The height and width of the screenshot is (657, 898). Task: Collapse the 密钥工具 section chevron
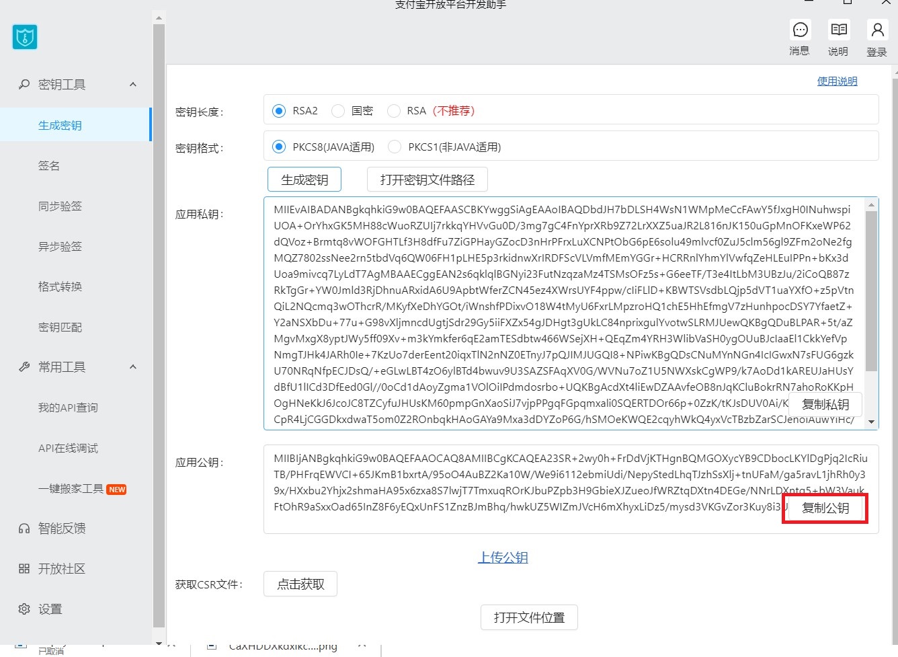click(x=133, y=85)
